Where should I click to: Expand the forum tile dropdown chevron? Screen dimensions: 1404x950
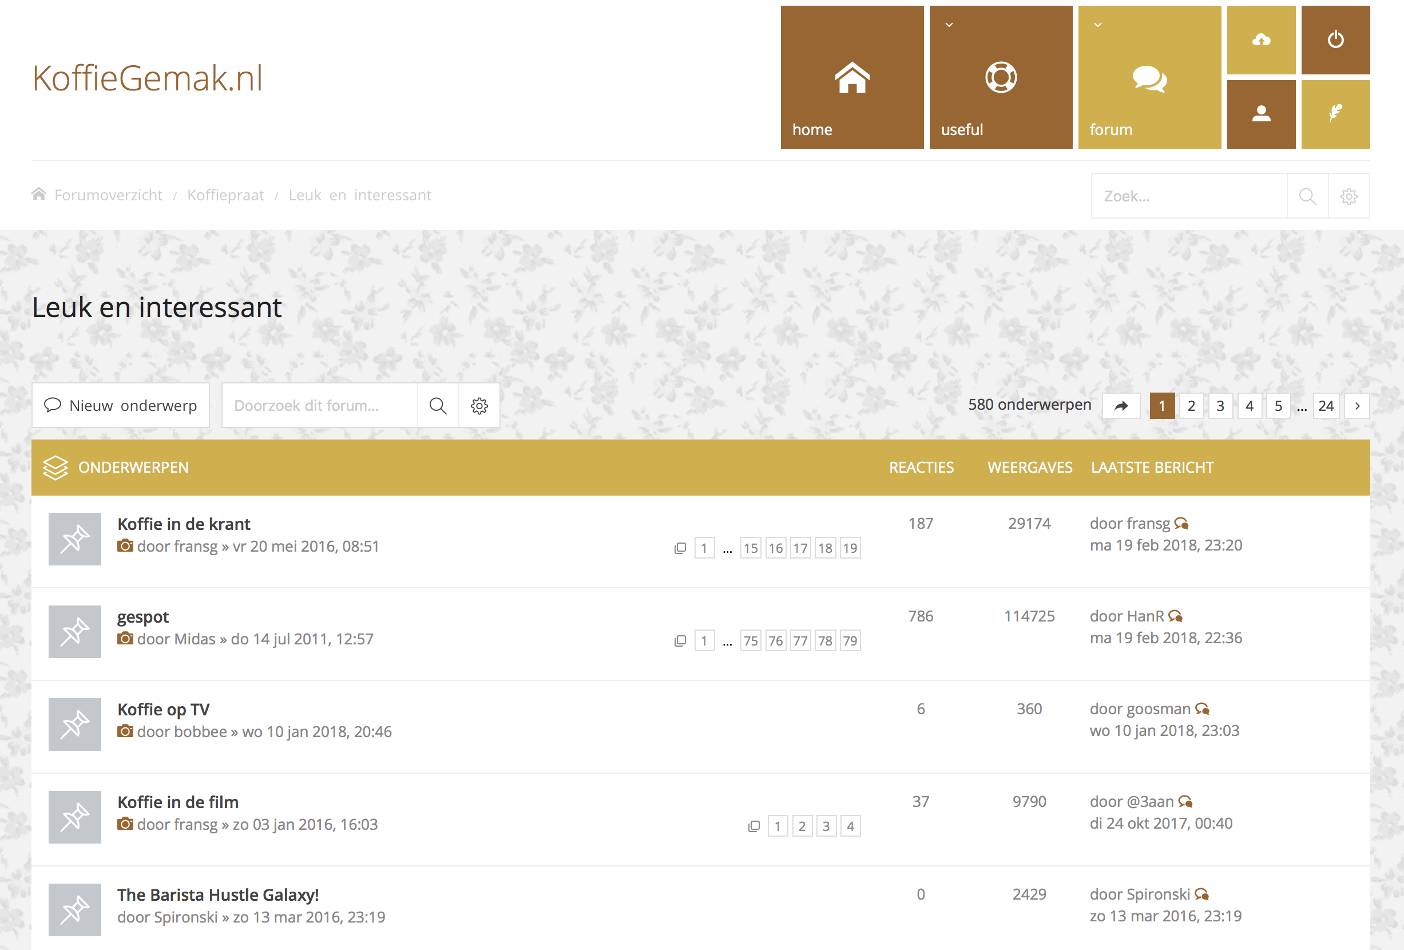[x=1098, y=25]
